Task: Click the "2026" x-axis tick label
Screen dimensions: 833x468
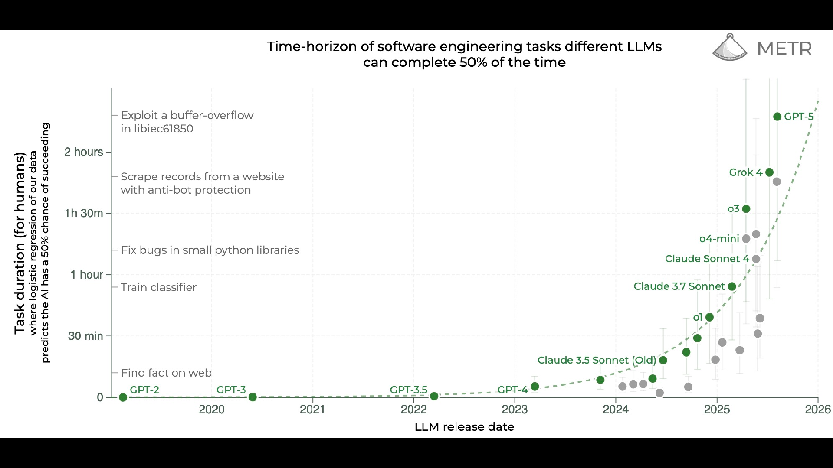Action: (818, 409)
